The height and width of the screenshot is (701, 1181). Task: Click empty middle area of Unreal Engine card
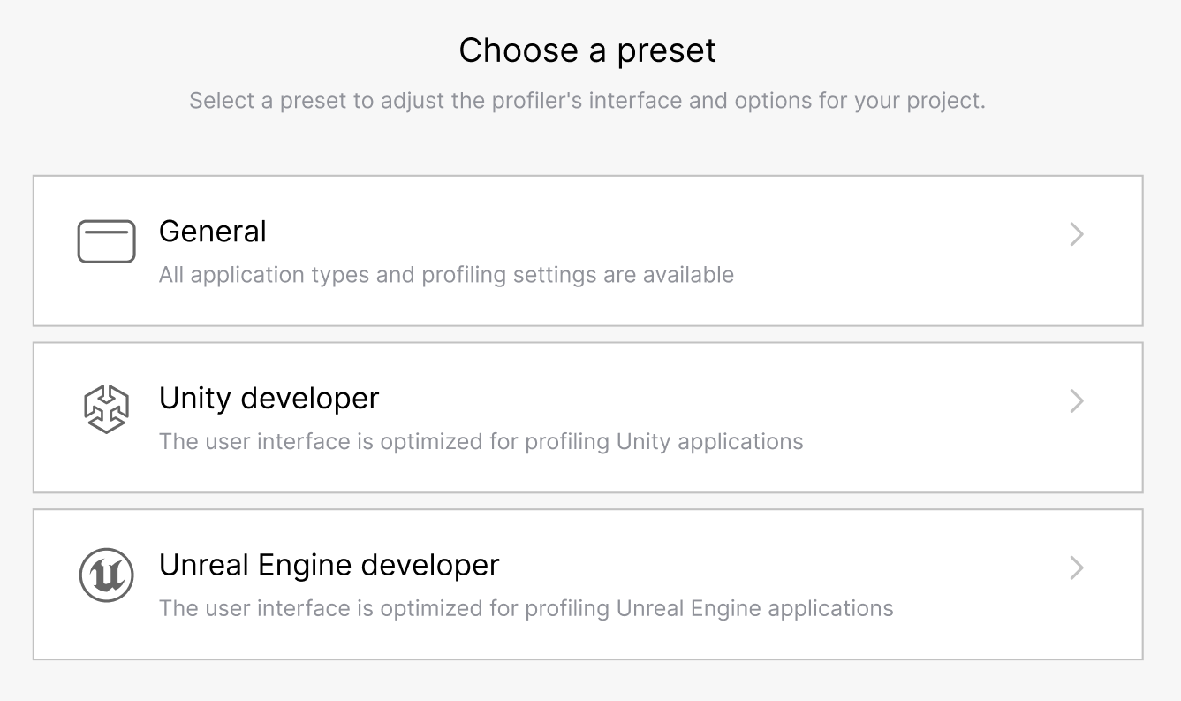972,583
